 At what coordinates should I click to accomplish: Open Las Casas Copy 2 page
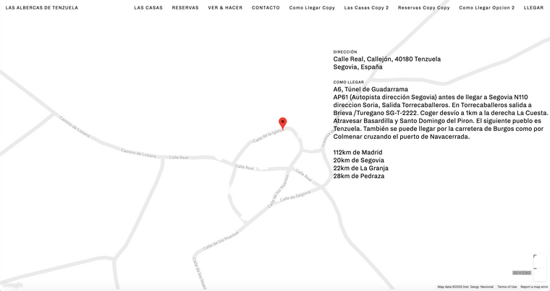pos(366,8)
